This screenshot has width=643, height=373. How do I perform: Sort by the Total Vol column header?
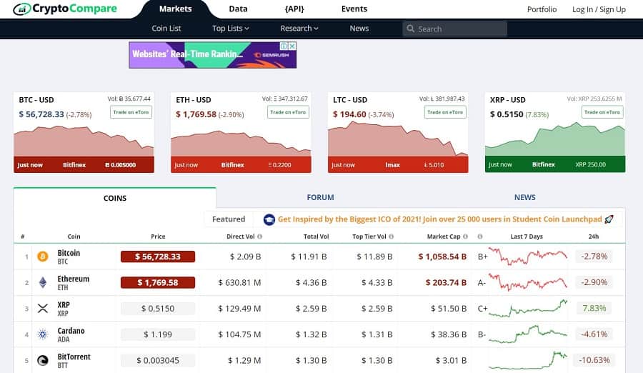316,237
